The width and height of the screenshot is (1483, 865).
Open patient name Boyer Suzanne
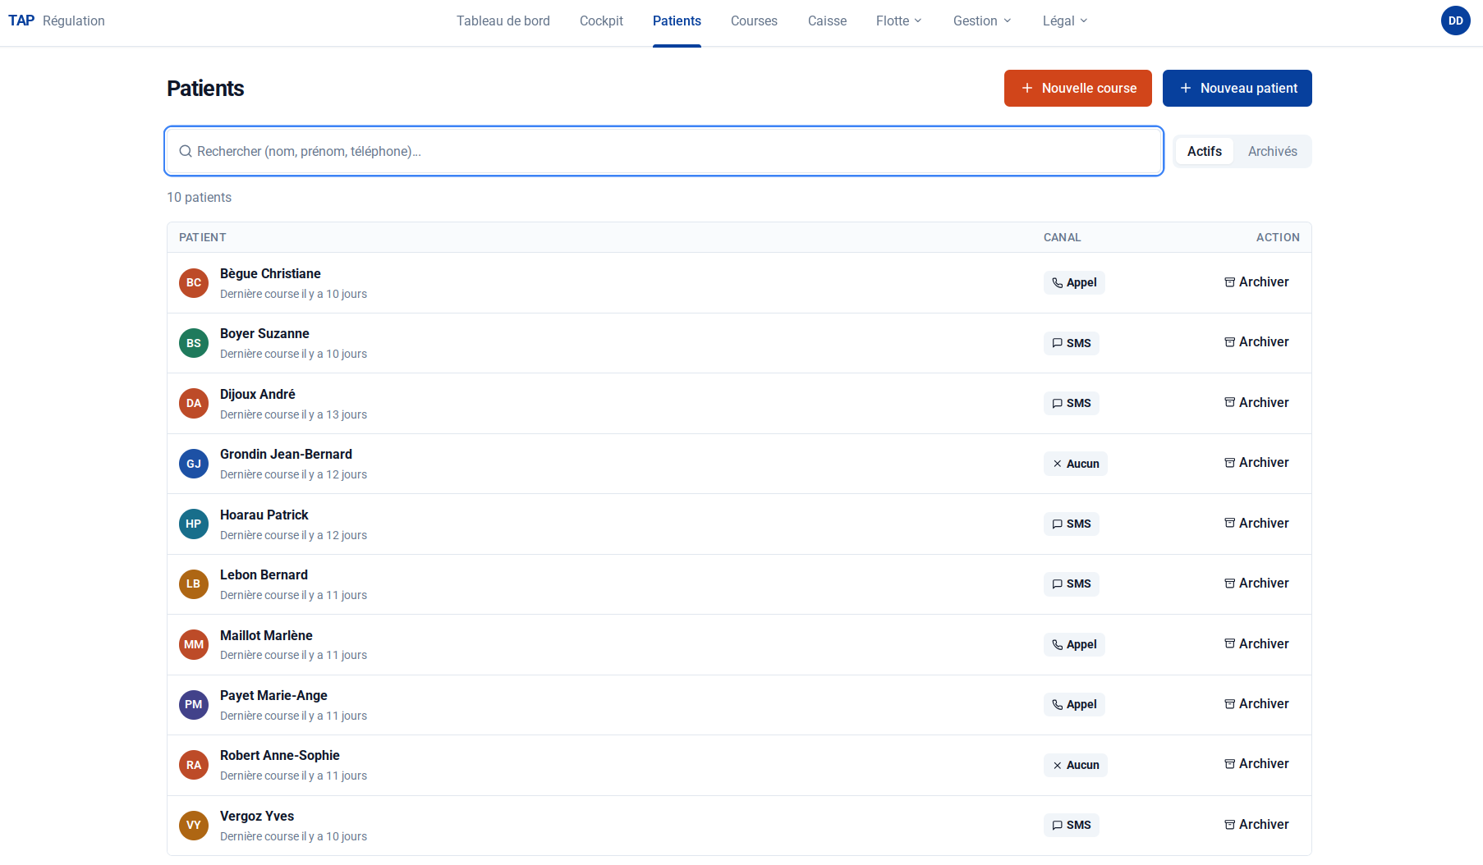(x=264, y=333)
